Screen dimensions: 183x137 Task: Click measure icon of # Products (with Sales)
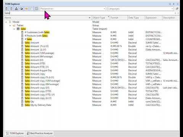click(x=22, y=36)
